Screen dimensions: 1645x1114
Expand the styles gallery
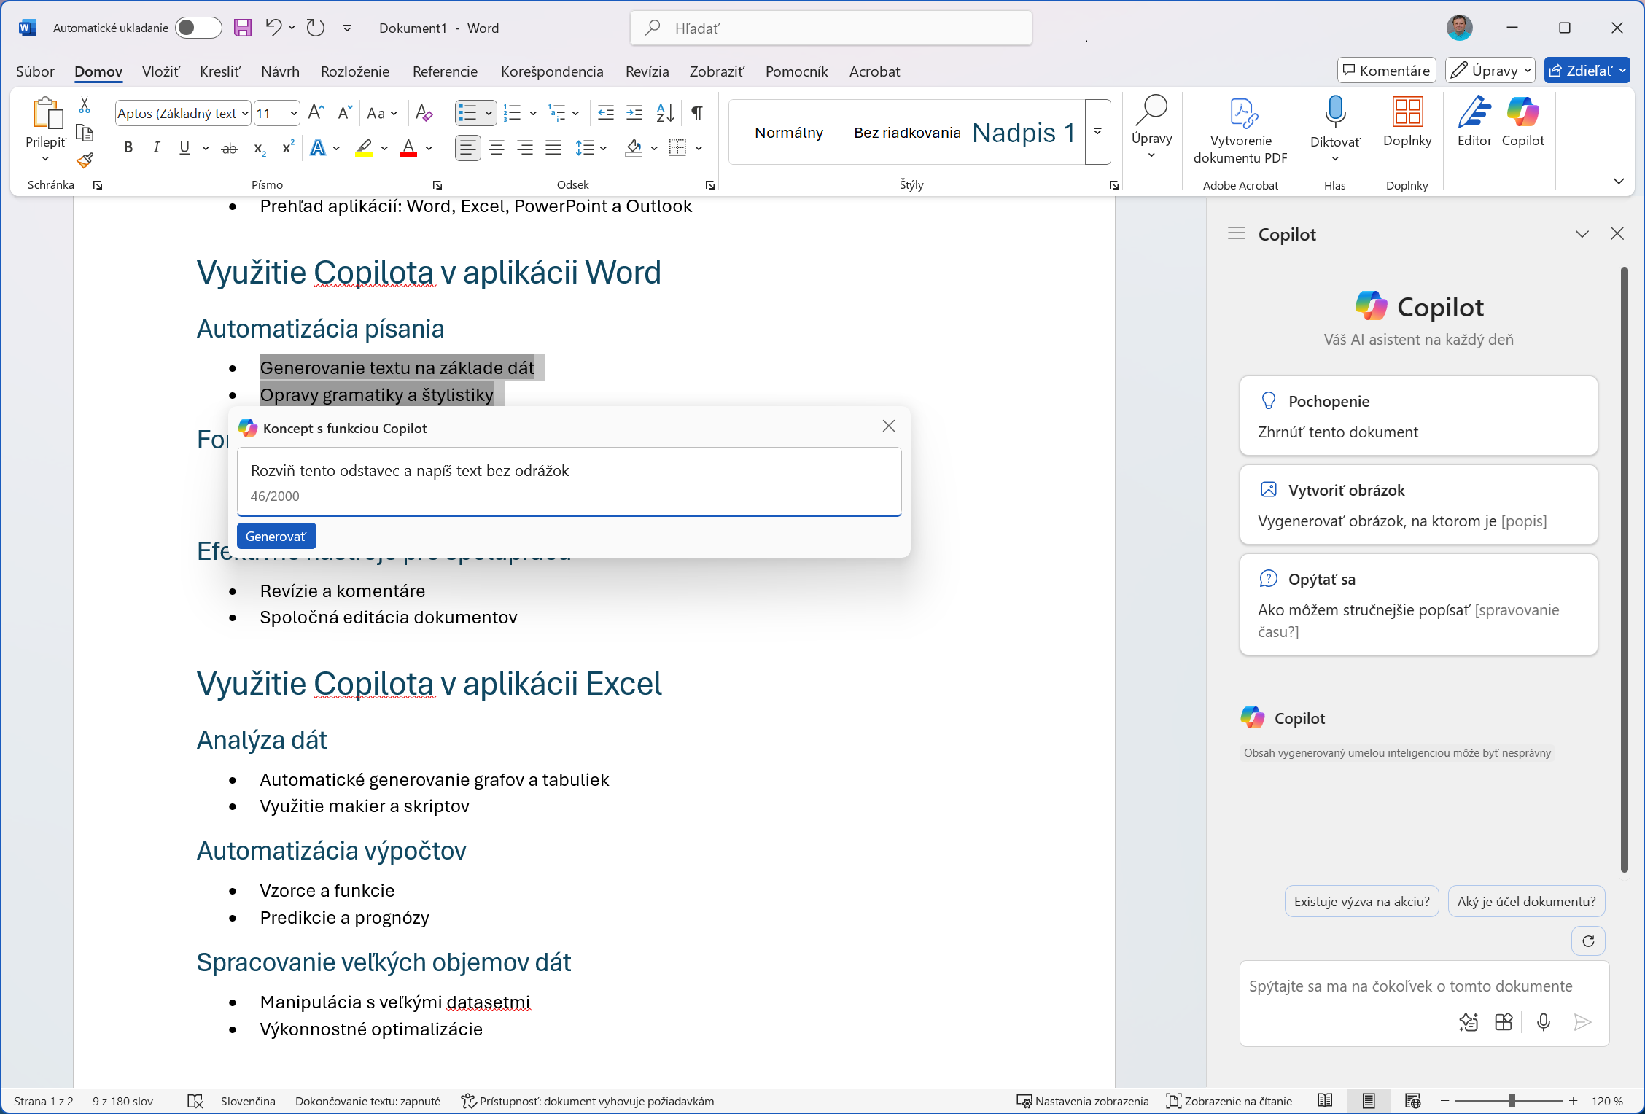point(1097,132)
